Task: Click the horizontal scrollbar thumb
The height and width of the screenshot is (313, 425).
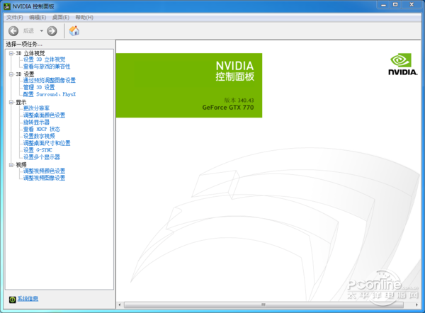Action: click(x=263, y=305)
